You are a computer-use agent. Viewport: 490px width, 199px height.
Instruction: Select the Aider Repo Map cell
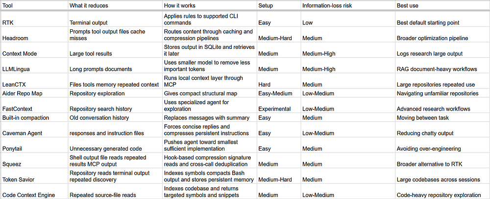pos(34,93)
